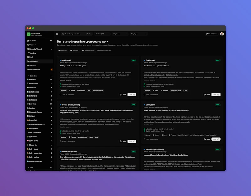Select Contribute in sidebar
The height and width of the screenshot is (196, 251).
(40, 61)
